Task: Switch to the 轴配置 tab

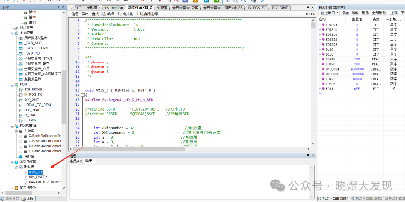Action: pyautogui.click(x=162, y=8)
